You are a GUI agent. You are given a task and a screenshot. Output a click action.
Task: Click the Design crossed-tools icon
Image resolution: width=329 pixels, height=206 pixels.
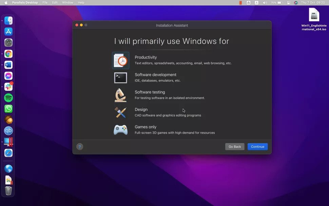tap(121, 112)
